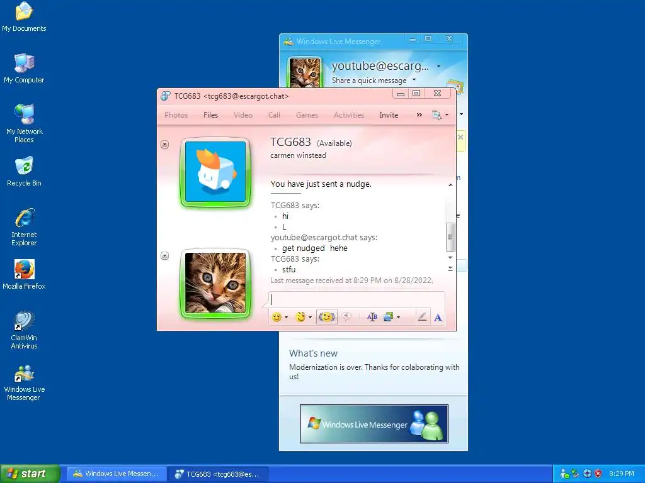
Task: Send a nudge with the vibrating smiley
Action: tap(327, 317)
